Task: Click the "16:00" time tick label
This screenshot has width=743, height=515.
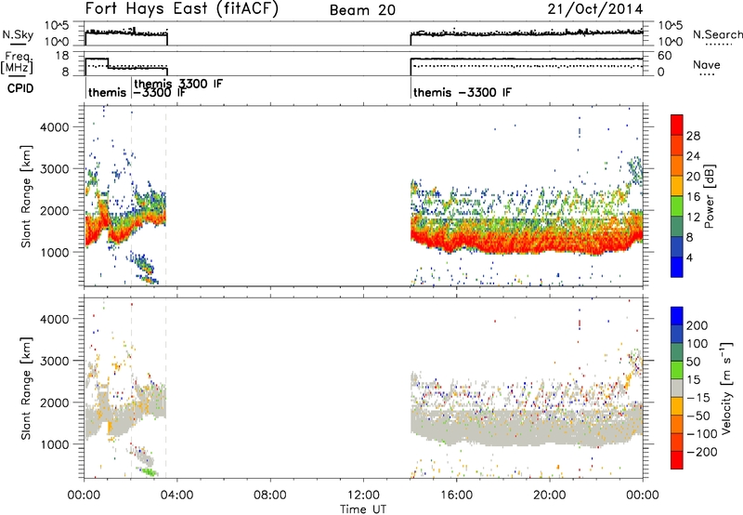Action: pyautogui.click(x=456, y=495)
